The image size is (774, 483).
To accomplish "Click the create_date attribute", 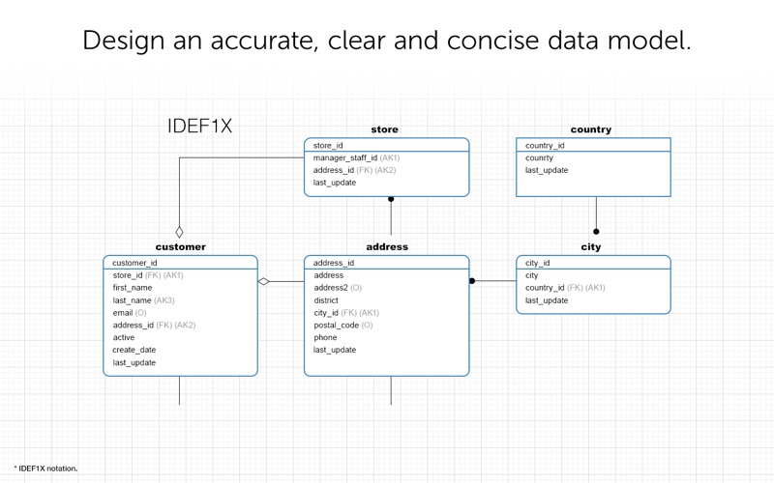I will pyautogui.click(x=134, y=350).
